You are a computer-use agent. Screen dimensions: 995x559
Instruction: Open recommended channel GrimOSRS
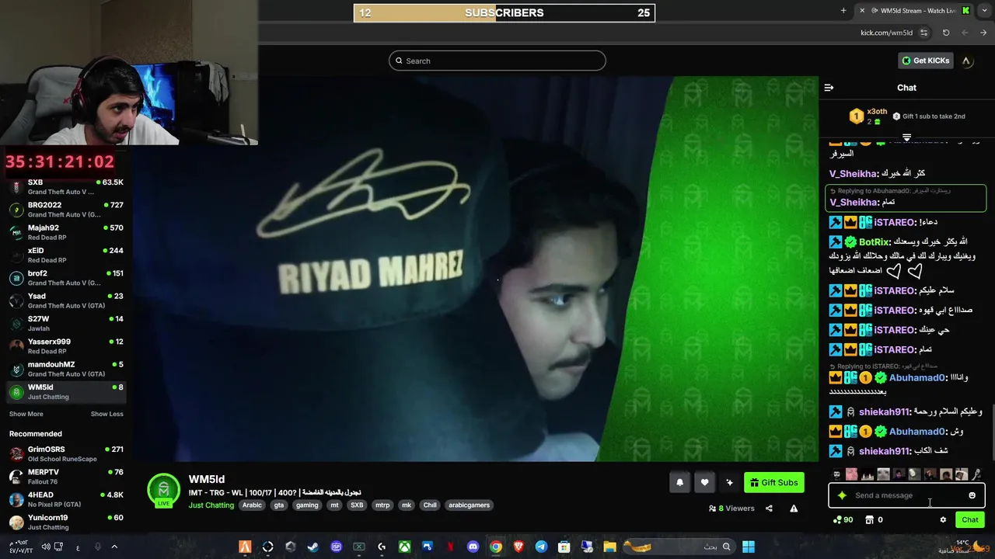(x=66, y=453)
